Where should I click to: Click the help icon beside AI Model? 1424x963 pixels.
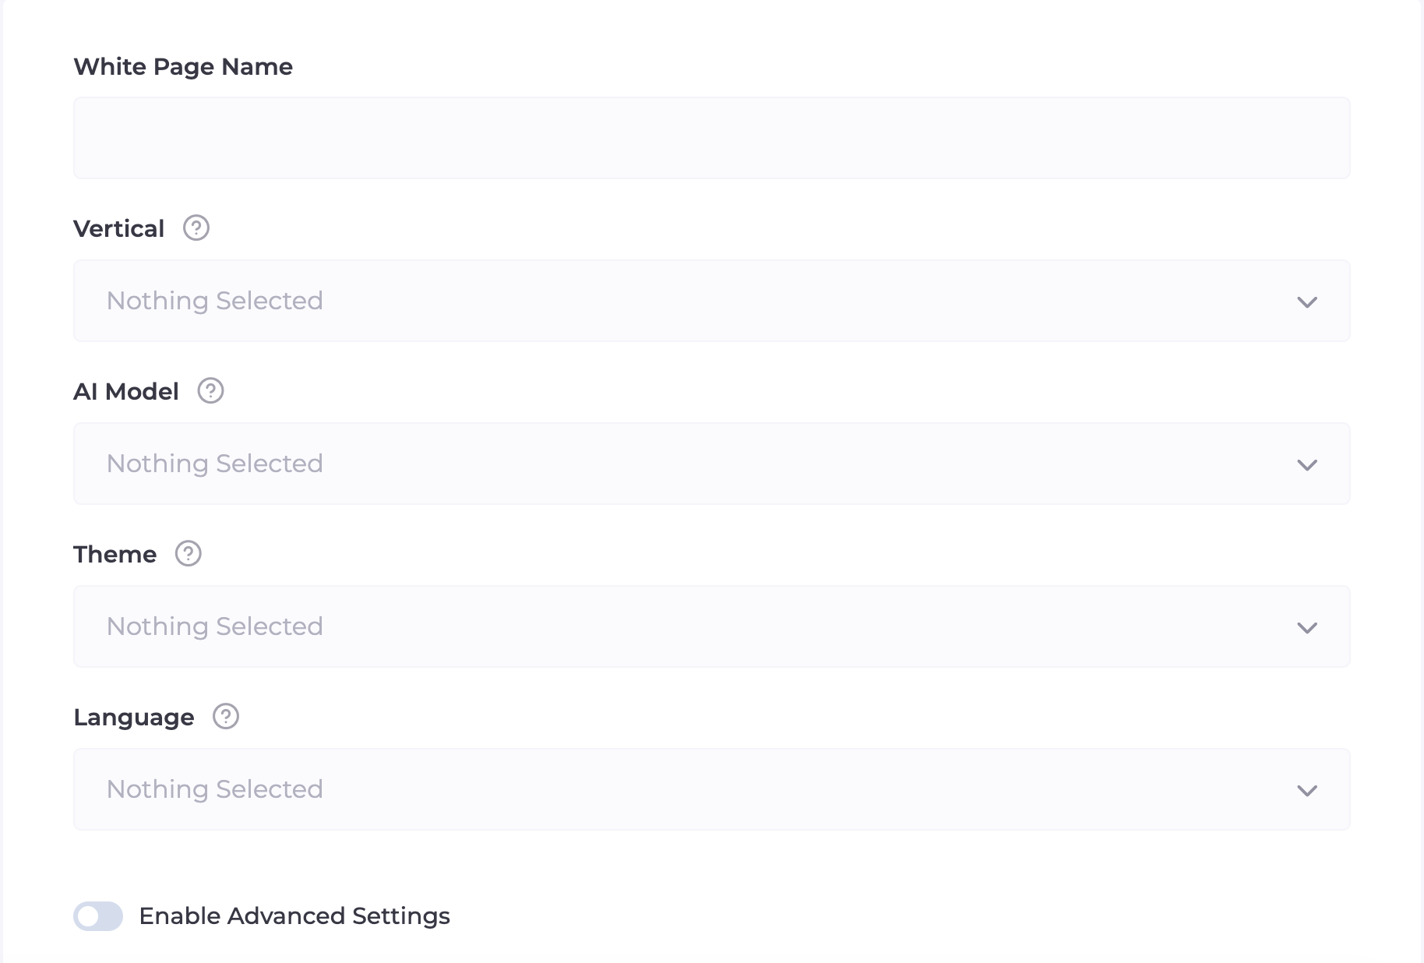210,391
